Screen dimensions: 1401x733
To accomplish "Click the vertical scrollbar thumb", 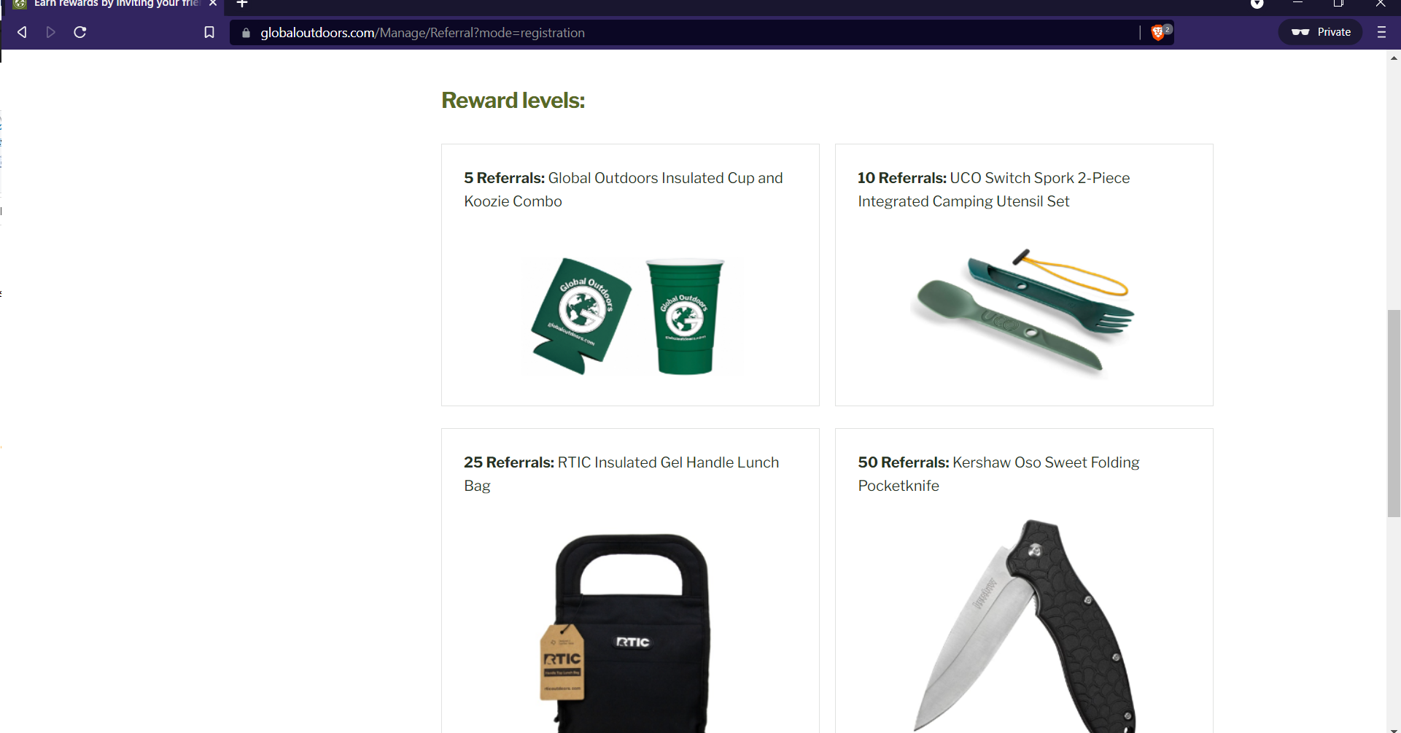I will click(x=1394, y=414).
